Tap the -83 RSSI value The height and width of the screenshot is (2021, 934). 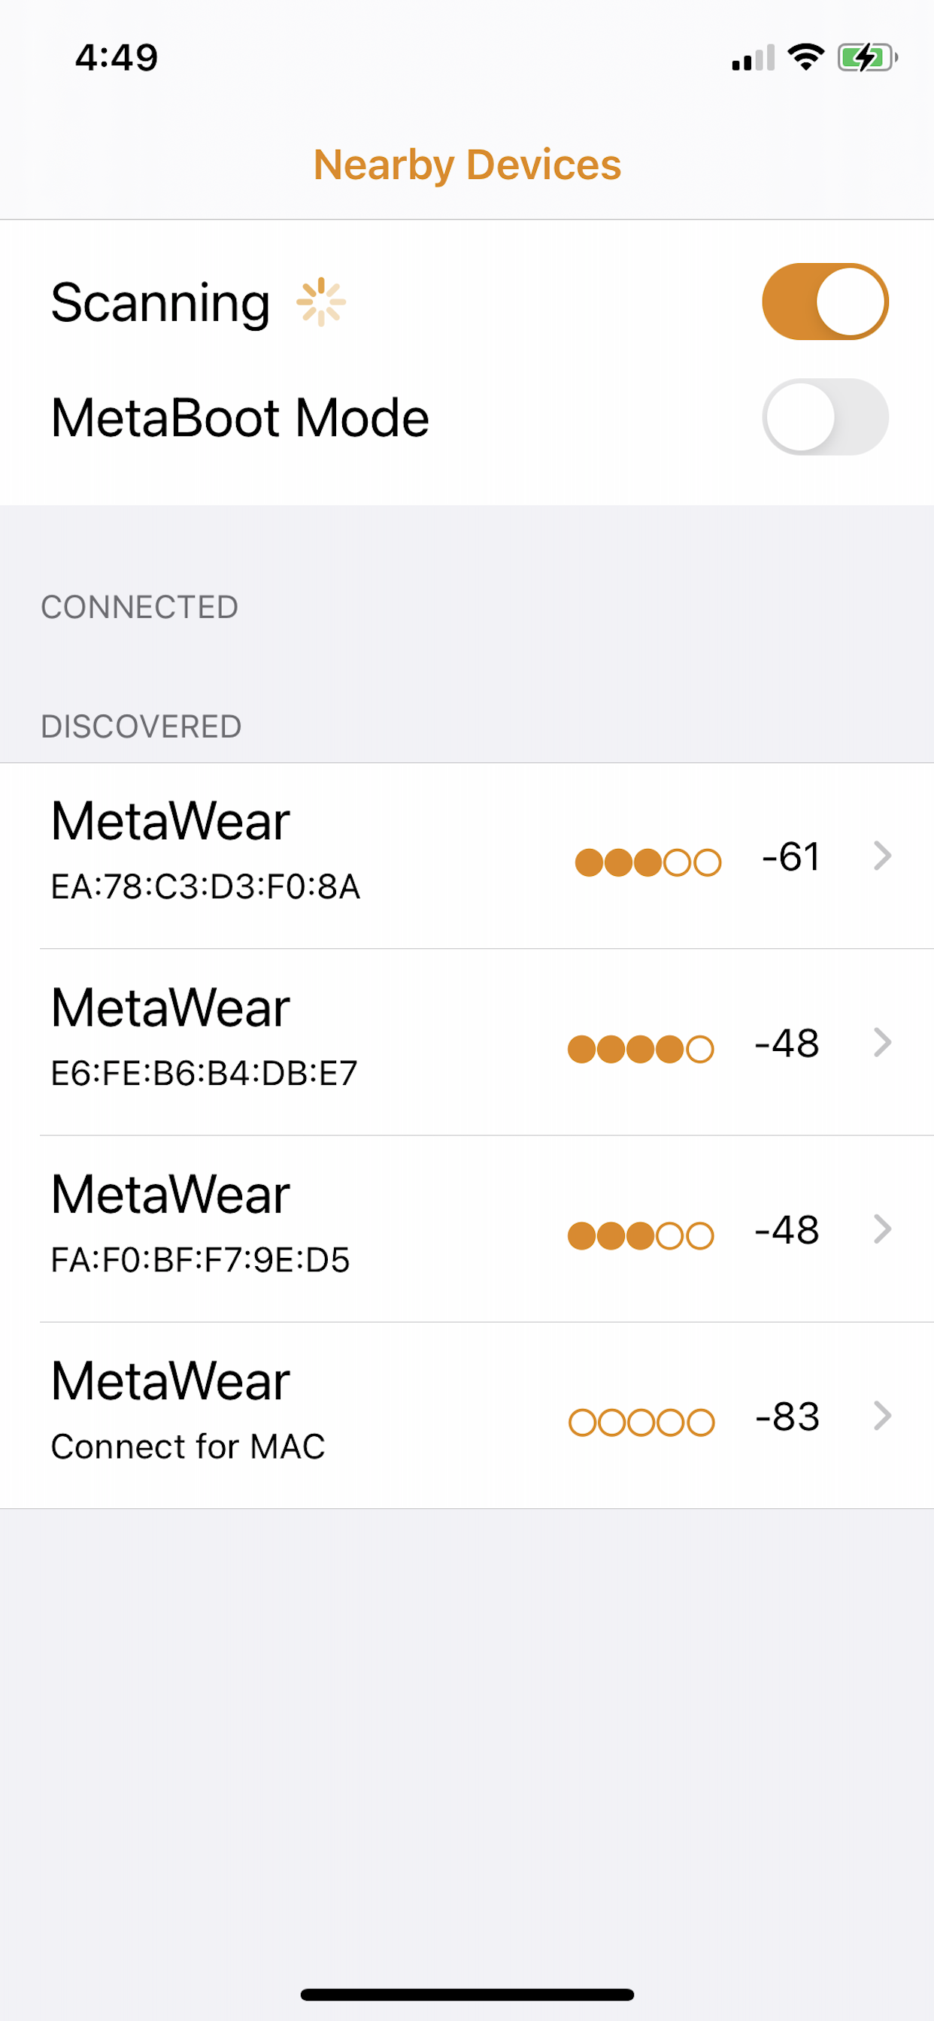787,1417
